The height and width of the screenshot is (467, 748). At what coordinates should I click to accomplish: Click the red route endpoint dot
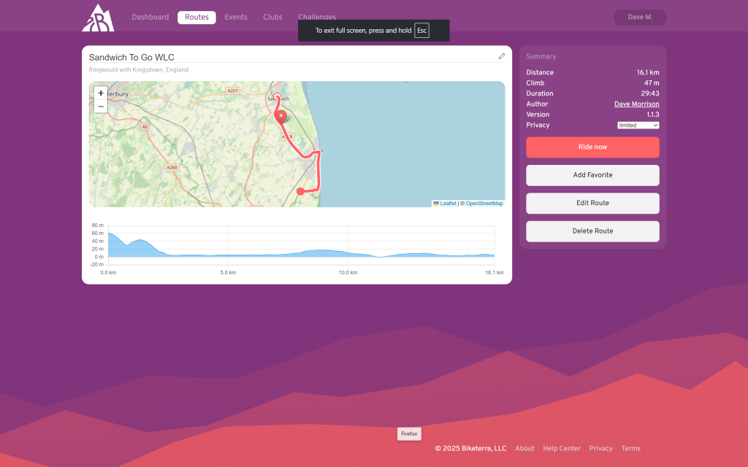tap(300, 191)
